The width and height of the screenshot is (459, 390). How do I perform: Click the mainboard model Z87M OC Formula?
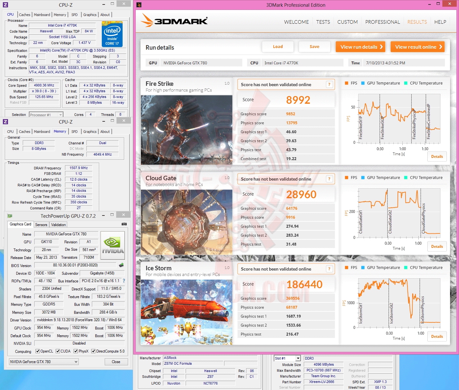193,363
